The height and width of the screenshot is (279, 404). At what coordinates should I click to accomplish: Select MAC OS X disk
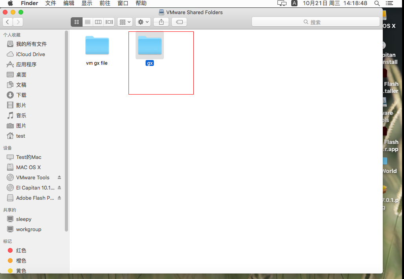point(24,167)
